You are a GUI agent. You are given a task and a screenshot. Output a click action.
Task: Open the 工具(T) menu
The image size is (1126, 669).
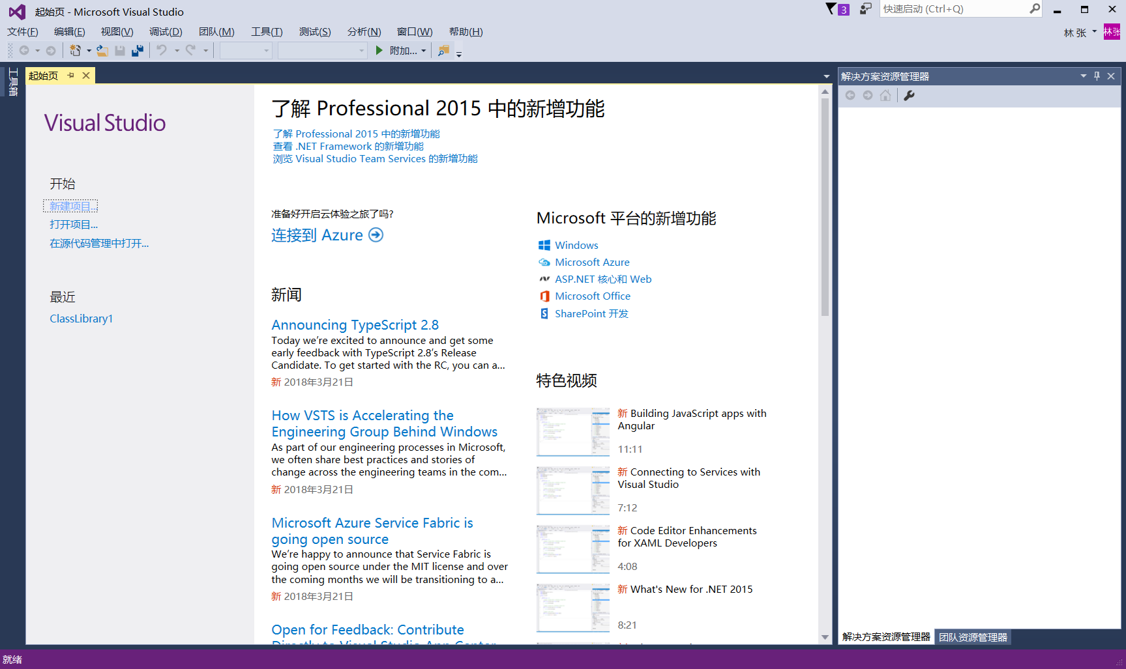[x=267, y=31]
